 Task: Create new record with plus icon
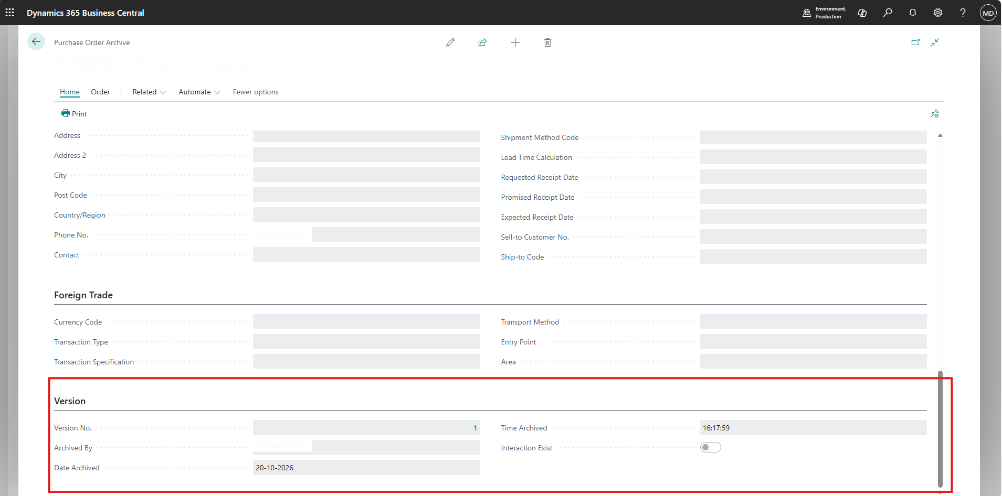point(515,42)
